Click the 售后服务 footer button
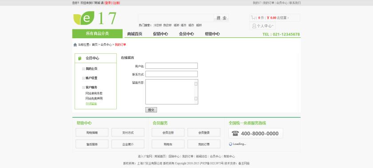Screen dimensions: 373x168 pyautogui.click(x=92, y=144)
